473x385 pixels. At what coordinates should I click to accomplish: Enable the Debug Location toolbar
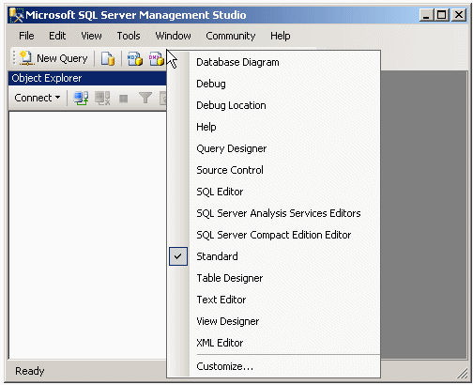274,105
